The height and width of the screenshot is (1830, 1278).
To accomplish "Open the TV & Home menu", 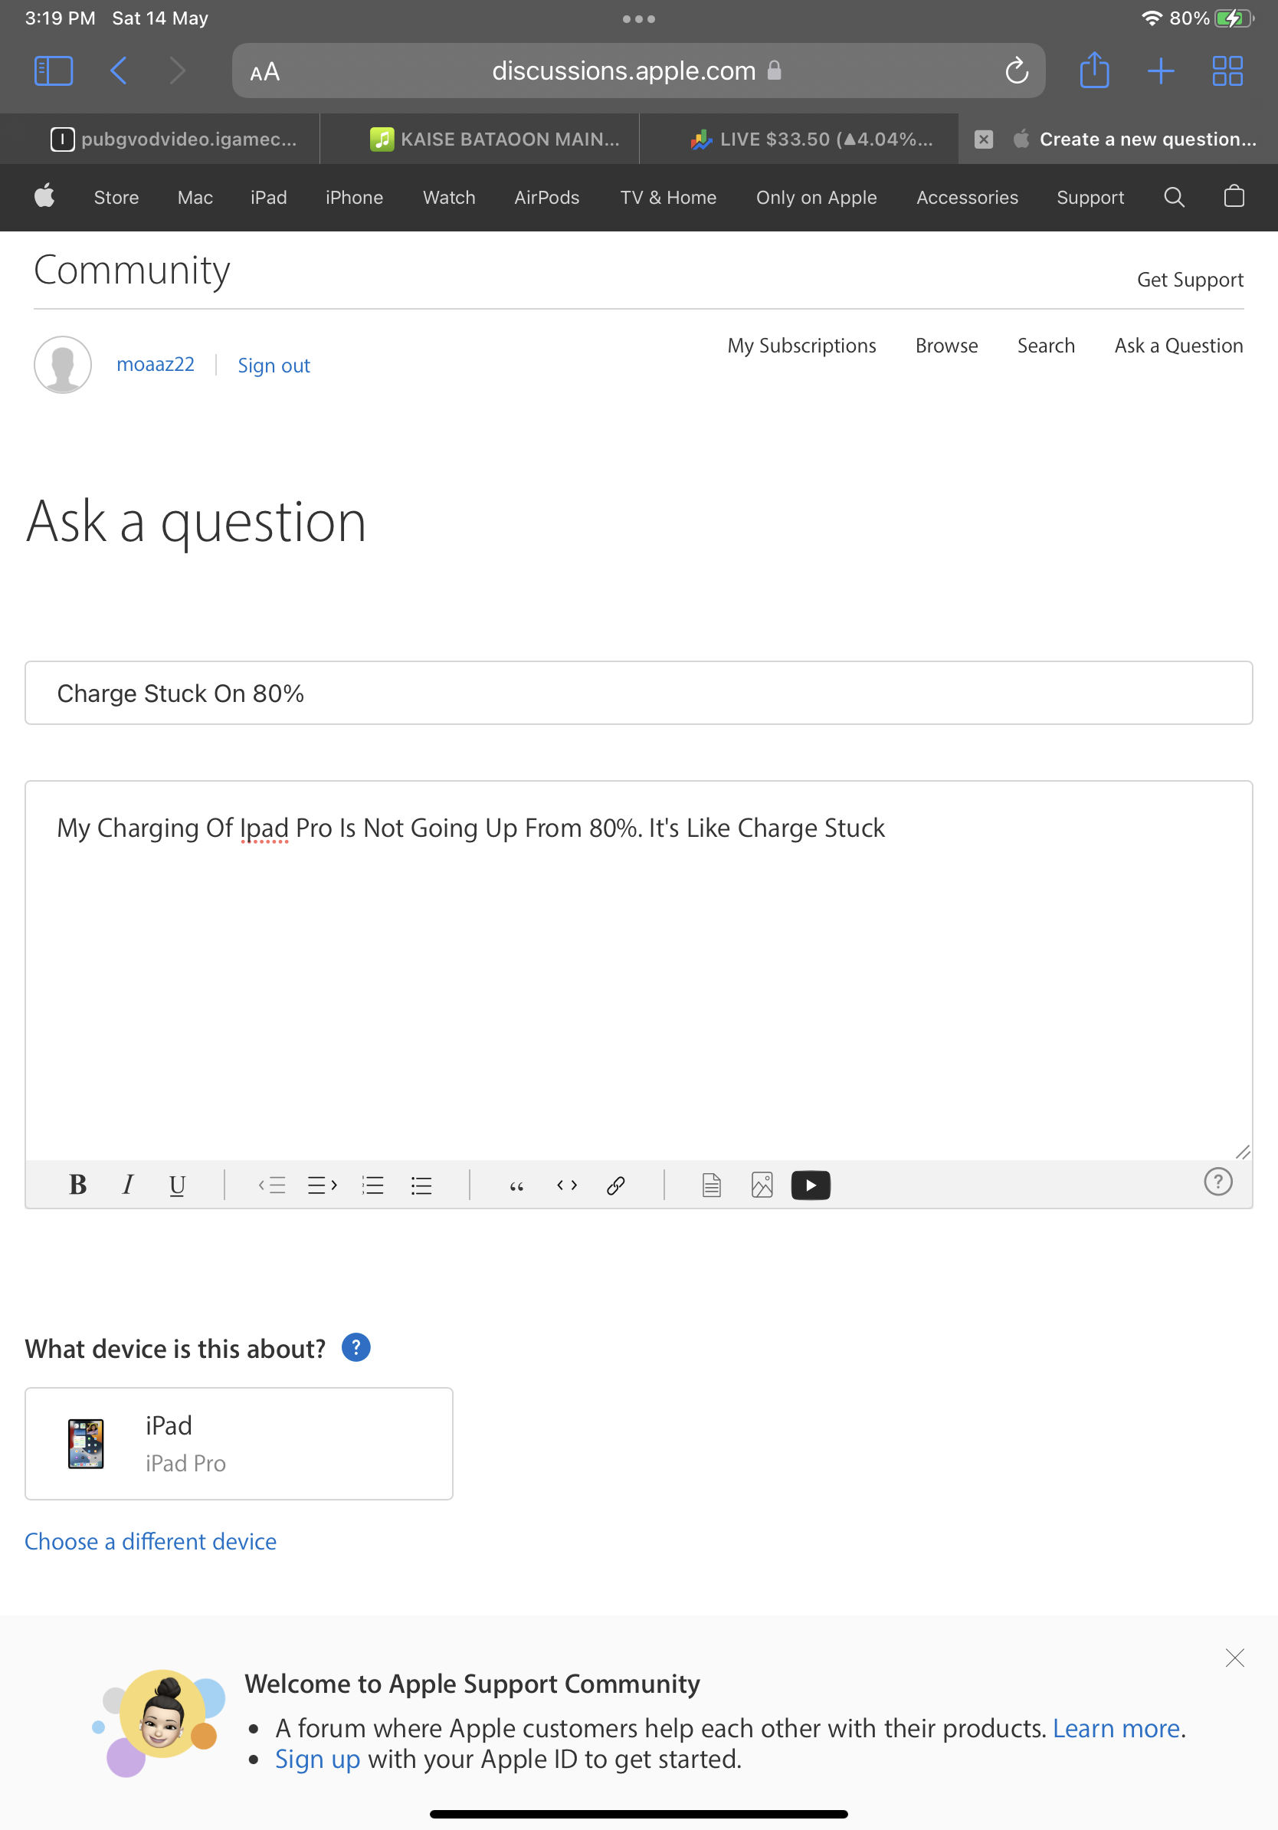I will tap(668, 198).
